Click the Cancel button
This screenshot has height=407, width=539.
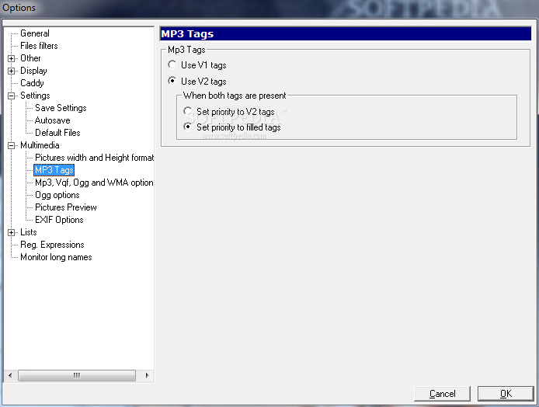(x=442, y=394)
